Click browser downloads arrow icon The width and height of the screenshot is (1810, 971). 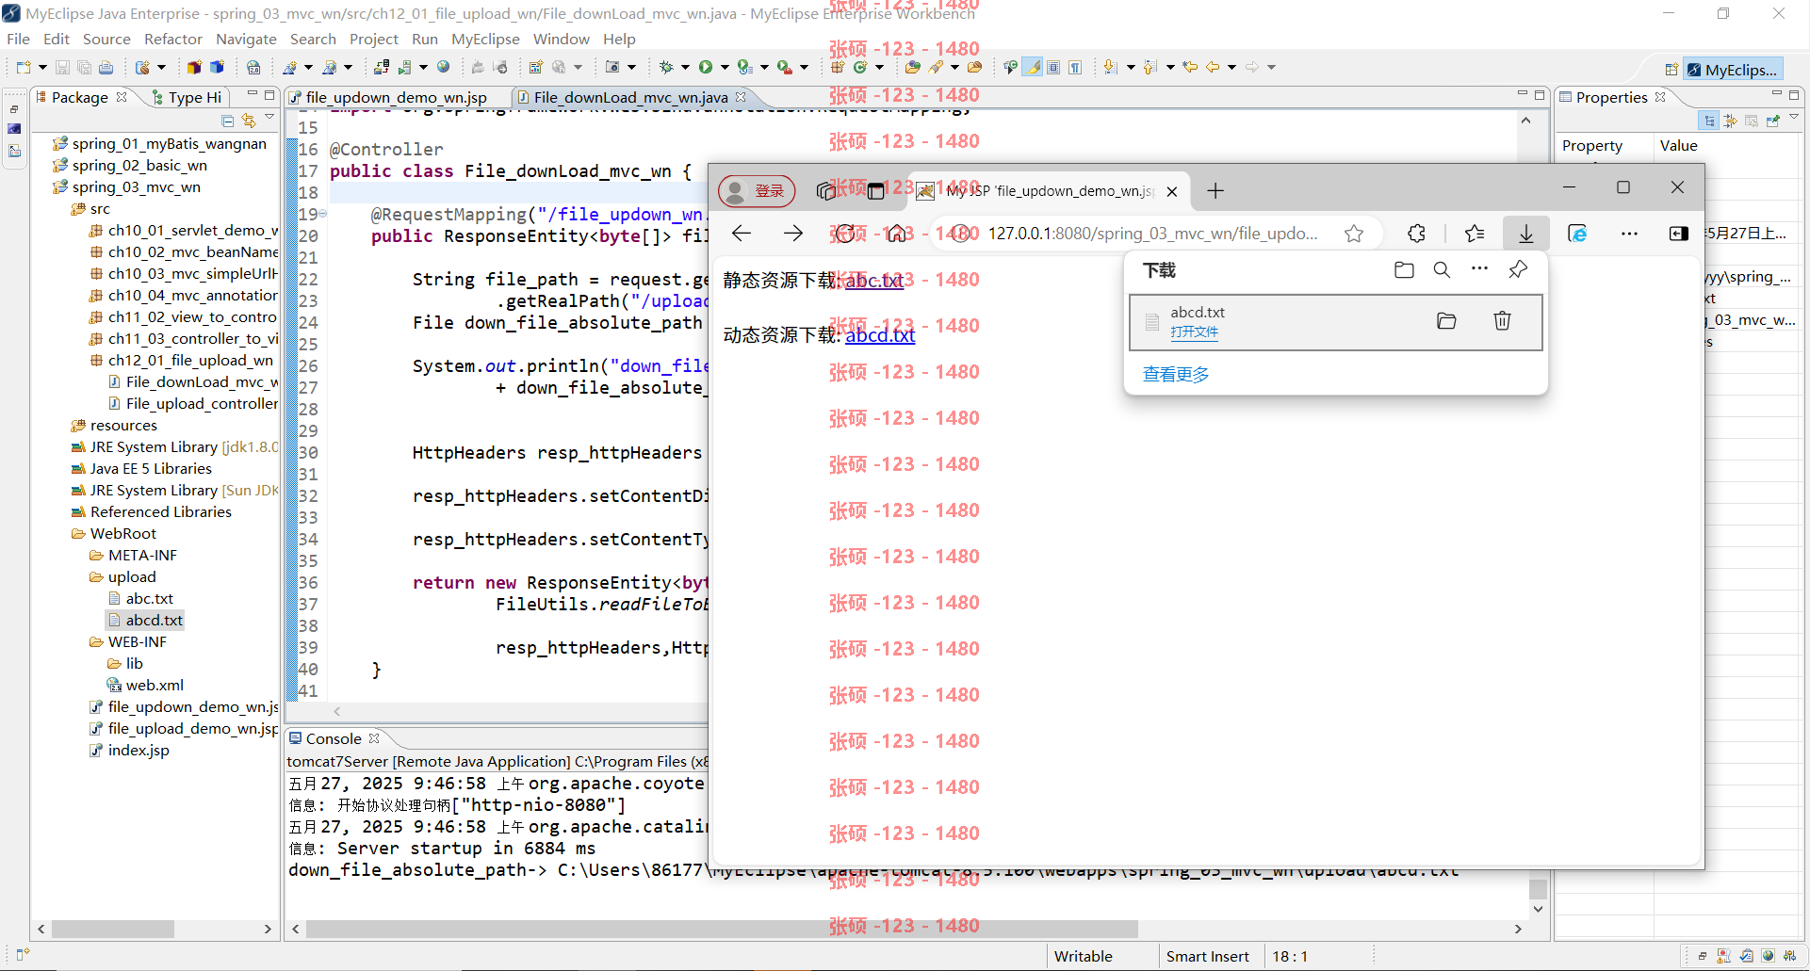click(1526, 234)
